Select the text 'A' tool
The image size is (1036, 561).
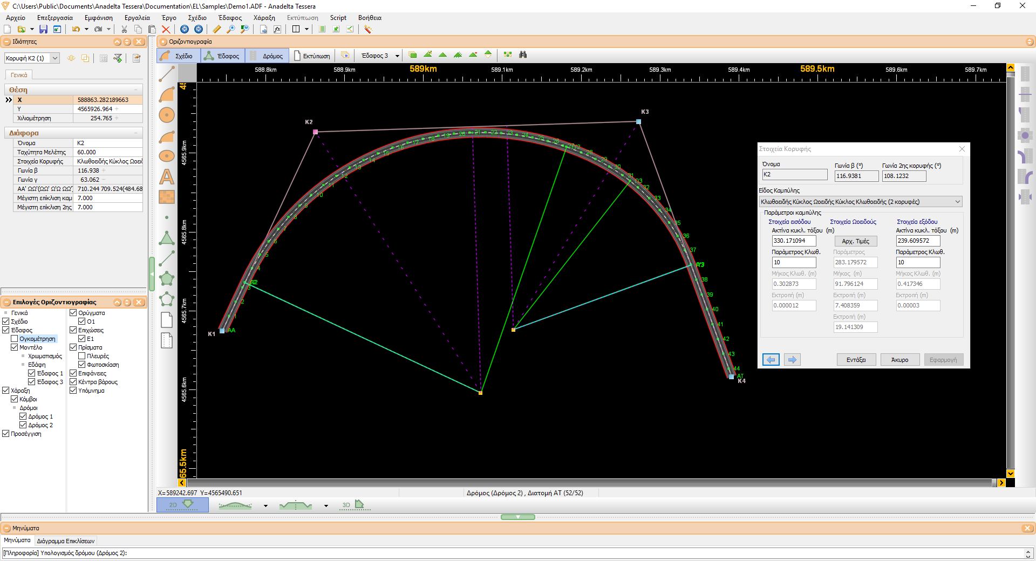click(x=167, y=177)
